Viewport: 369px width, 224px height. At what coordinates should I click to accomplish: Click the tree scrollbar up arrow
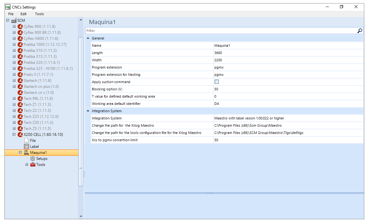click(x=81, y=20)
